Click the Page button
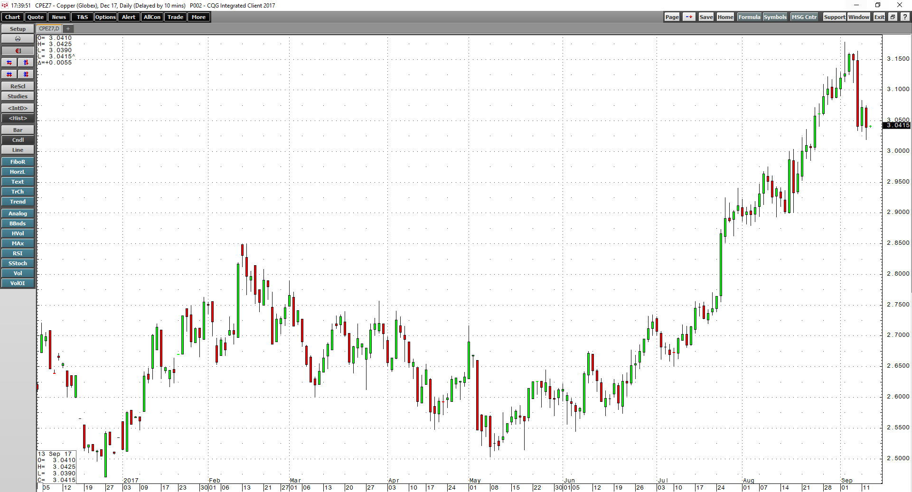Screen dimensions: 912x492 click(x=672, y=17)
